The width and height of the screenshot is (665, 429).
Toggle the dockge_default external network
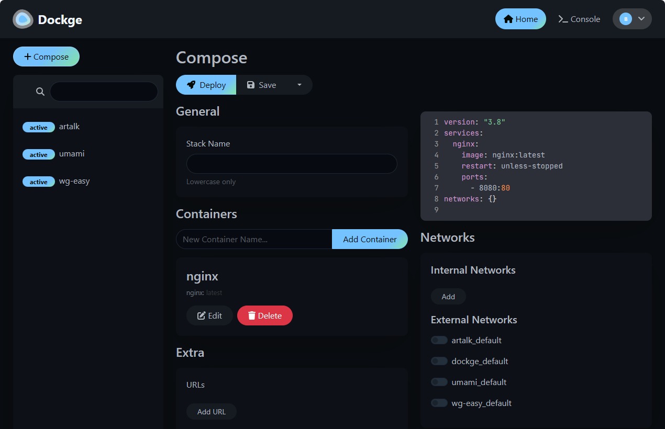439,360
